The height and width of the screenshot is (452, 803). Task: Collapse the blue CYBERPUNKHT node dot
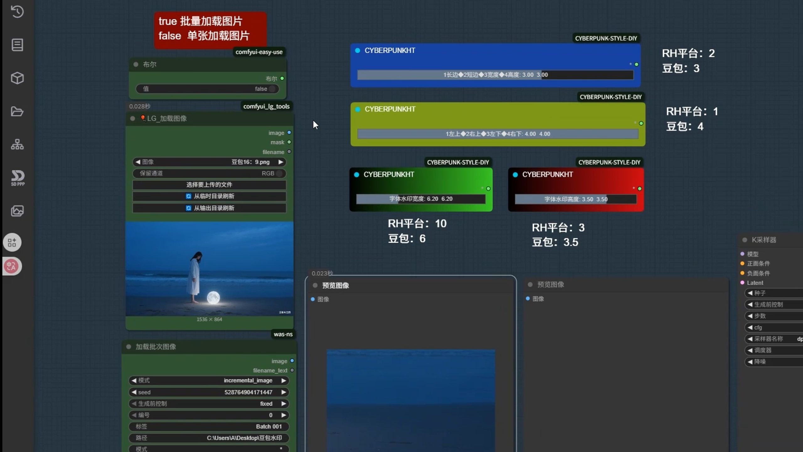[x=357, y=51]
